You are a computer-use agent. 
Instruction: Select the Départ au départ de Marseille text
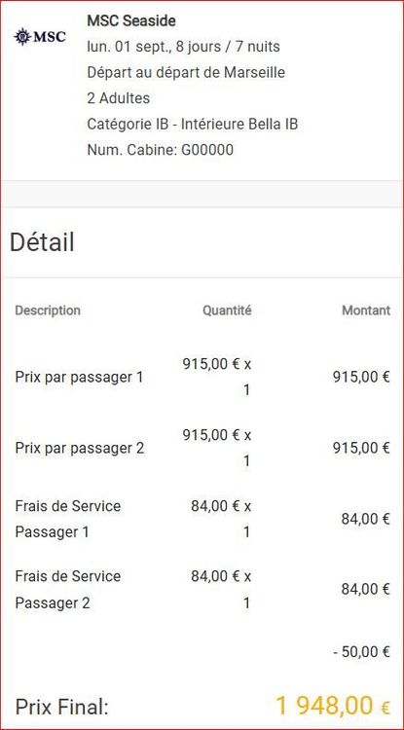point(186,73)
